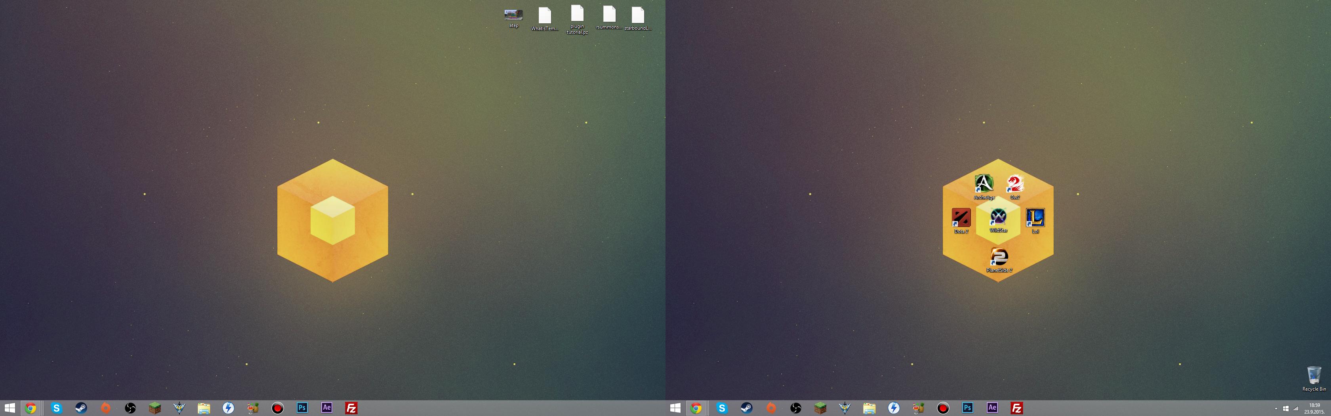
Task: Open Photoshop from the right monitor taskbar
Action: [x=967, y=408]
